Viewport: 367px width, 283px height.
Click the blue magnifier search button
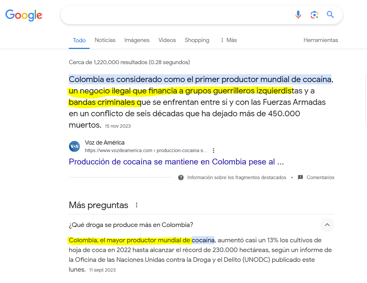[330, 15]
